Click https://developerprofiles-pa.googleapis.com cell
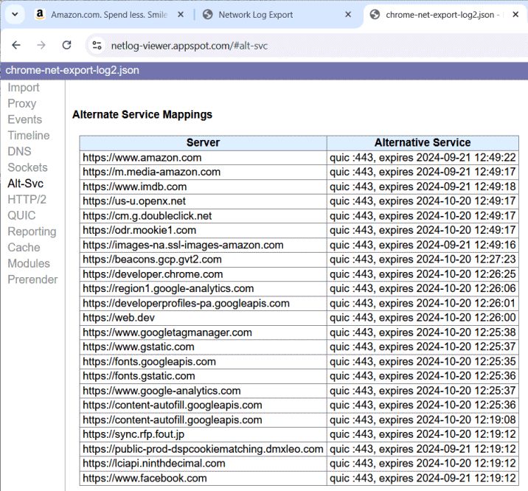The height and width of the screenshot is (491, 528). pos(203,303)
